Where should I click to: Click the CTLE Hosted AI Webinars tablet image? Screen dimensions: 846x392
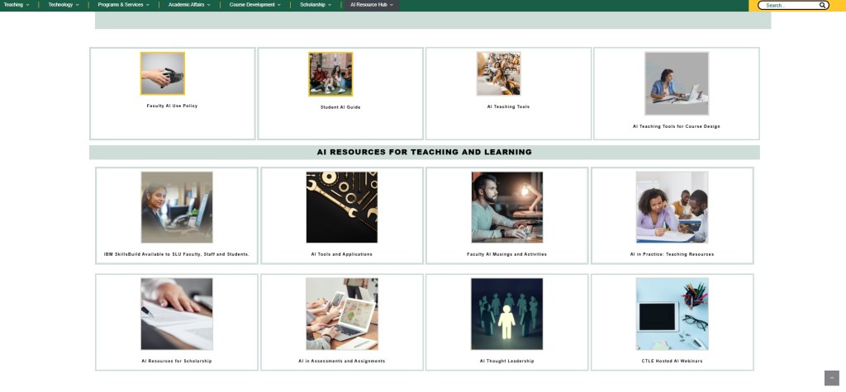672,314
